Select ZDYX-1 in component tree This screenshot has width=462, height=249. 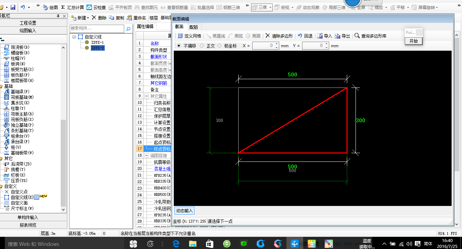97,42
